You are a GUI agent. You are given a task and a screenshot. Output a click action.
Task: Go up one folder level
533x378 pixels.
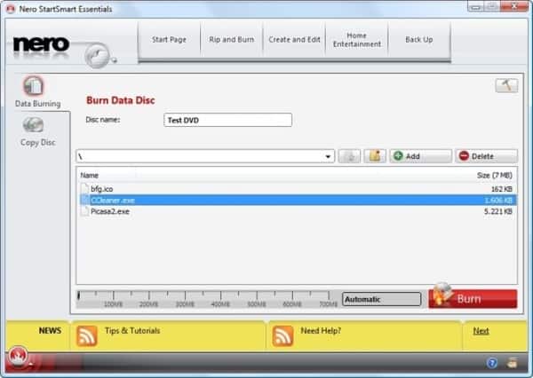click(x=349, y=156)
